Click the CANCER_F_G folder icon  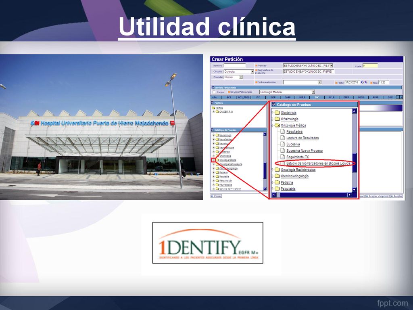pos(217,111)
